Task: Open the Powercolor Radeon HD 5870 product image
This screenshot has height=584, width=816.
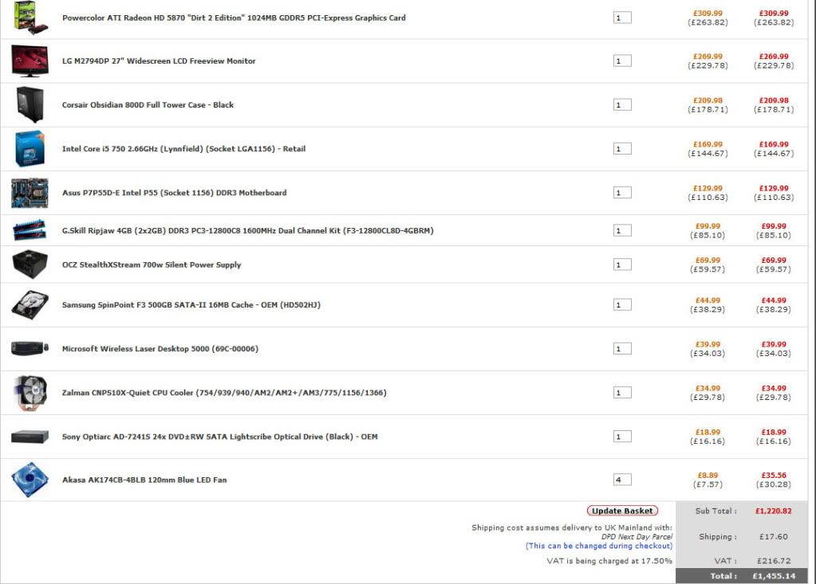Action: pyautogui.click(x=30, y=18)
